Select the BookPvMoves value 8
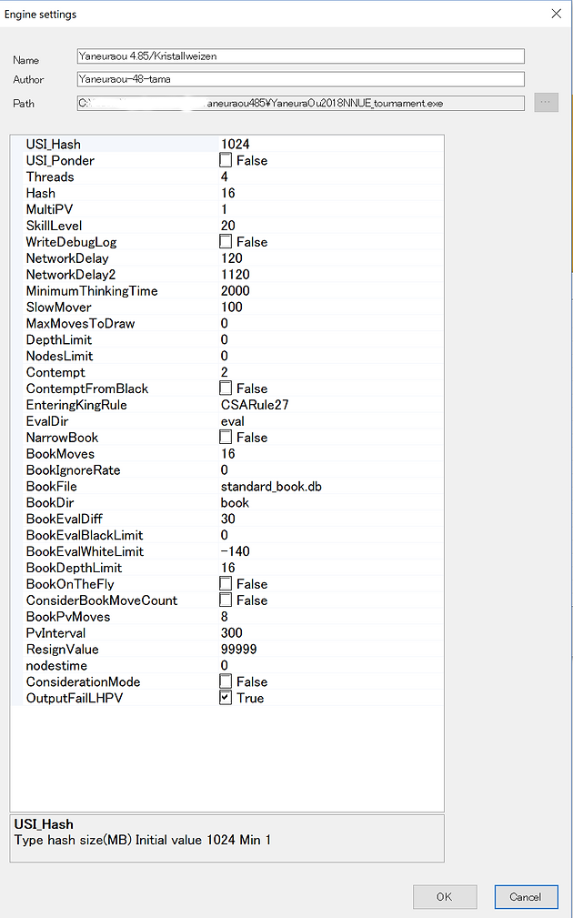The width and height of the screenshot is (573, 918). [224, 617]
